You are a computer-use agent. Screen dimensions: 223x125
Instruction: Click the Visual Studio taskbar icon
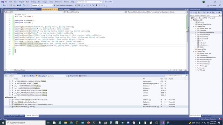click(162, 123)
